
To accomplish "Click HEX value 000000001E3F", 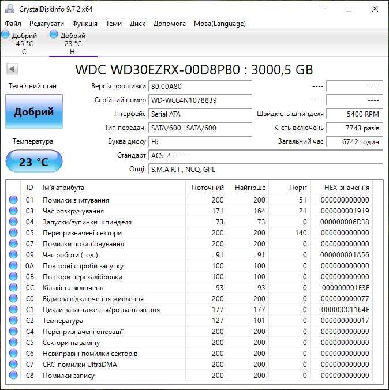I will [346, 287].
